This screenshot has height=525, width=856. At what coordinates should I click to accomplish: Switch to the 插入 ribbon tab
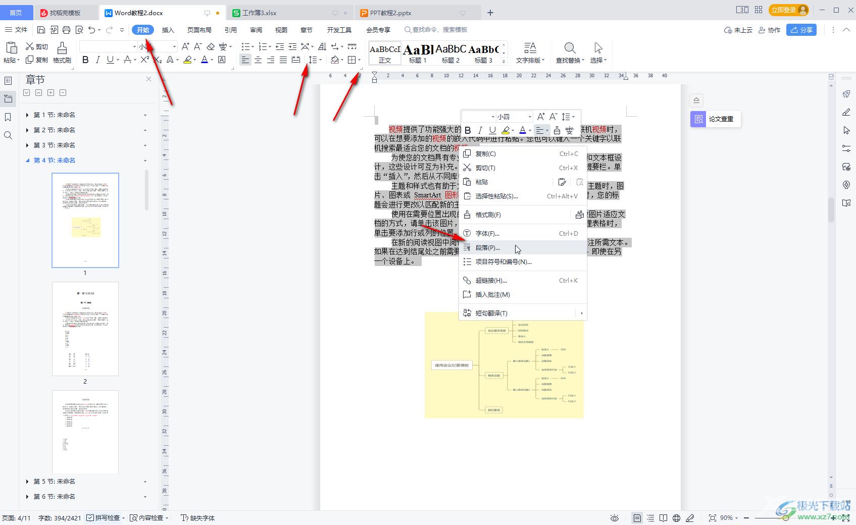tap(168, 30)
